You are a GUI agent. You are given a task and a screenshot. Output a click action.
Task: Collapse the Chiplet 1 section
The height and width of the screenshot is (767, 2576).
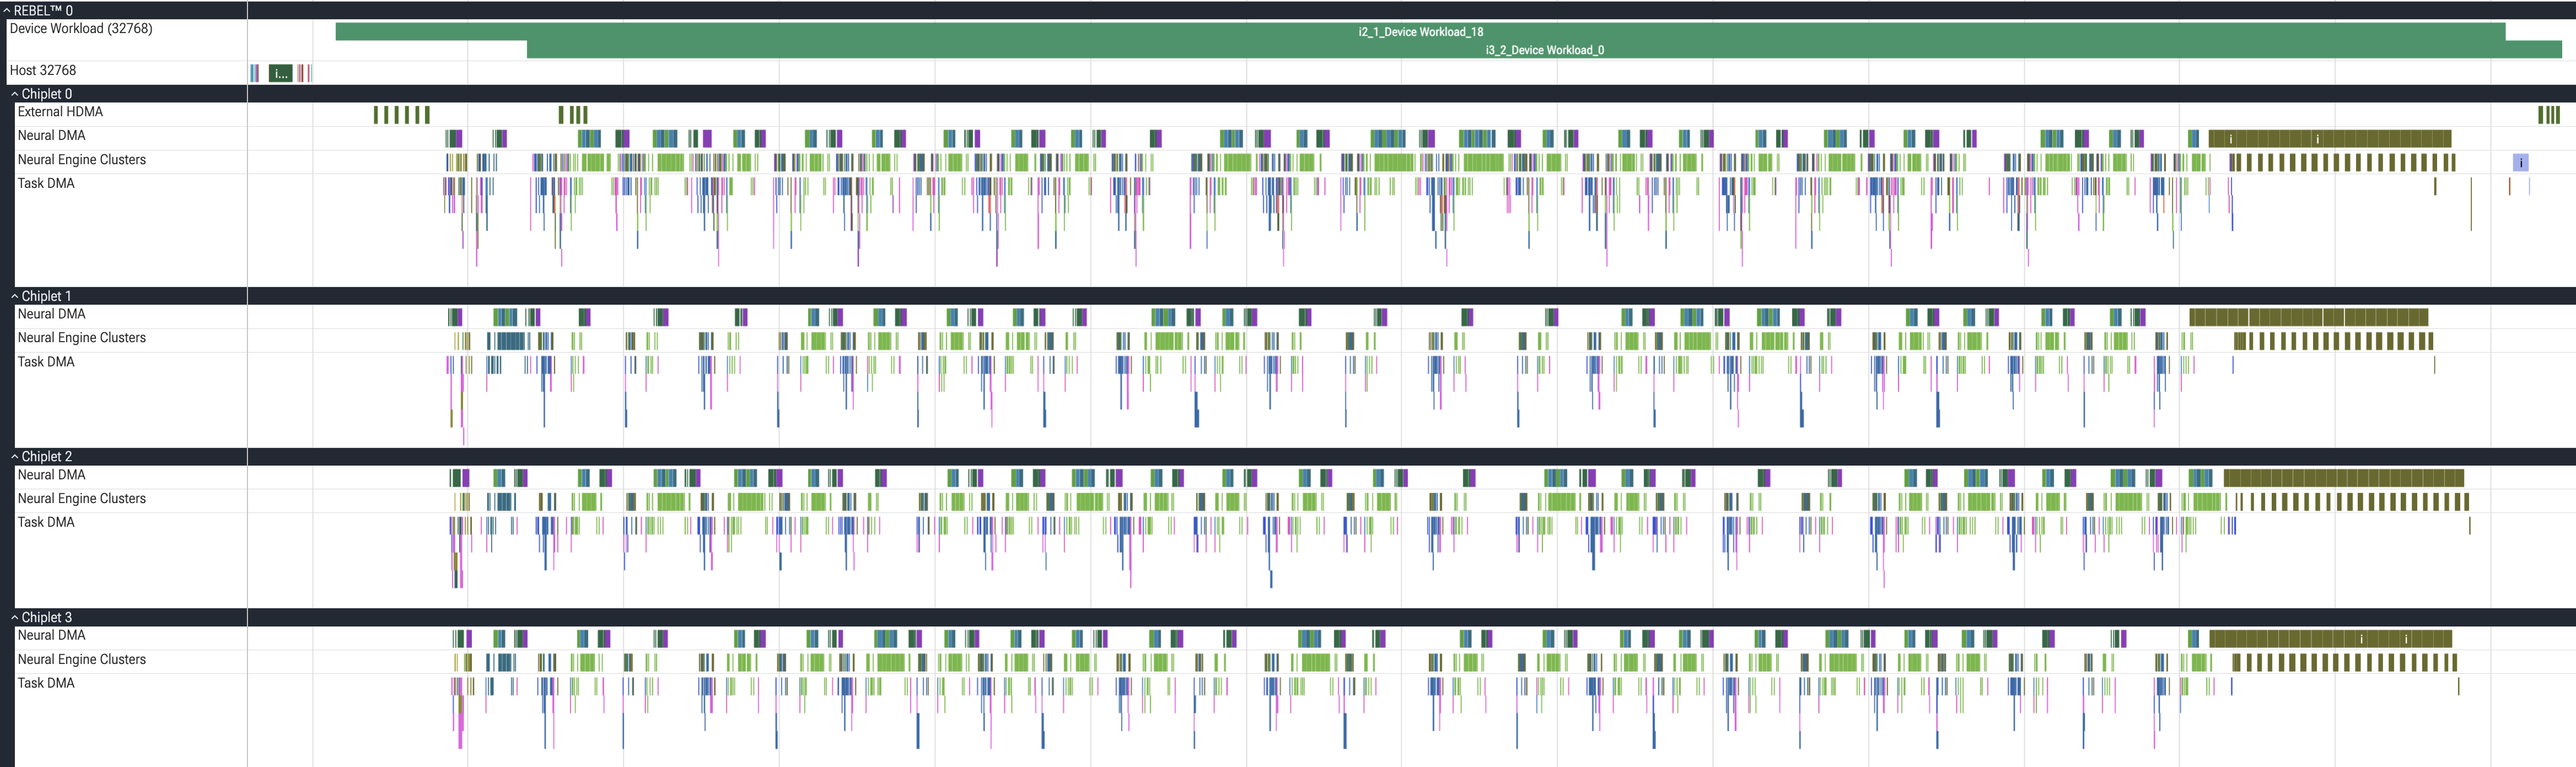point(15,296)
